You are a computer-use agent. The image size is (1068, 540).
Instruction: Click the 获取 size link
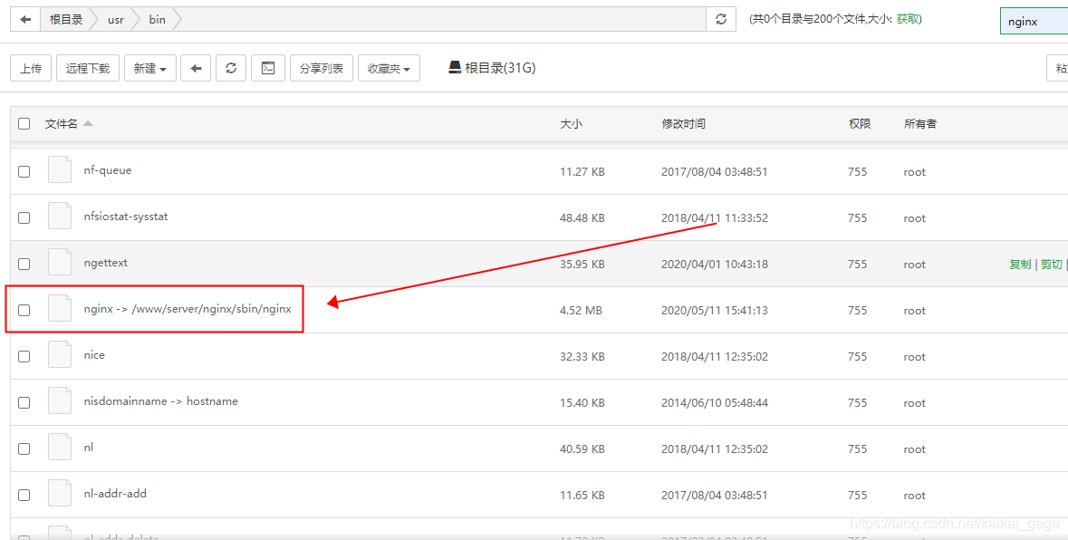(908, 19)
